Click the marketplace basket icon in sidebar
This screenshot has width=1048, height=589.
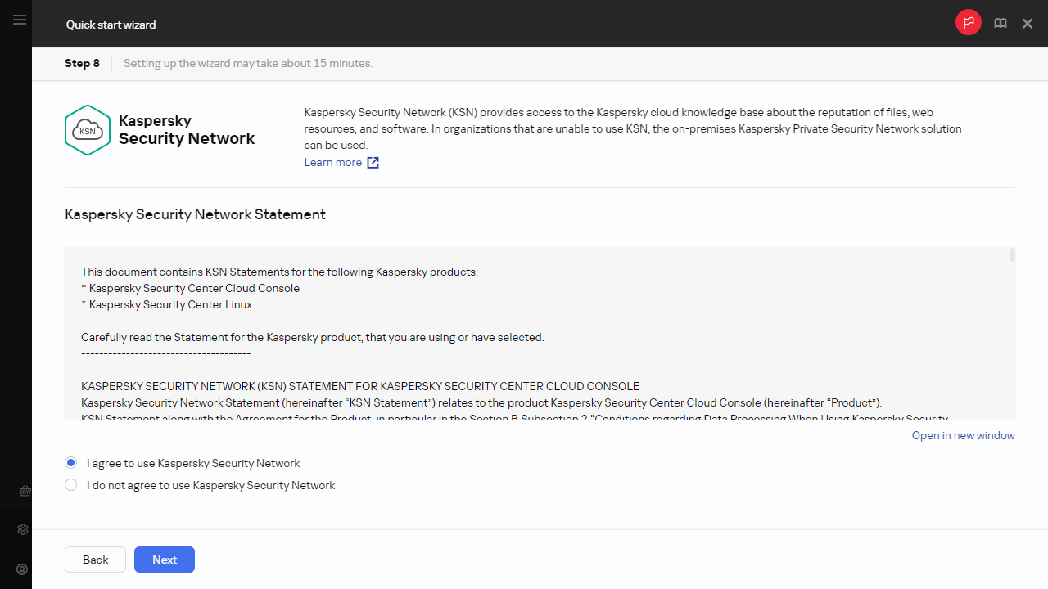point(24,491)
